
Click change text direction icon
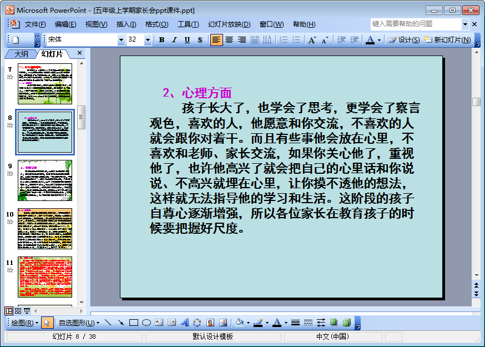267,39
